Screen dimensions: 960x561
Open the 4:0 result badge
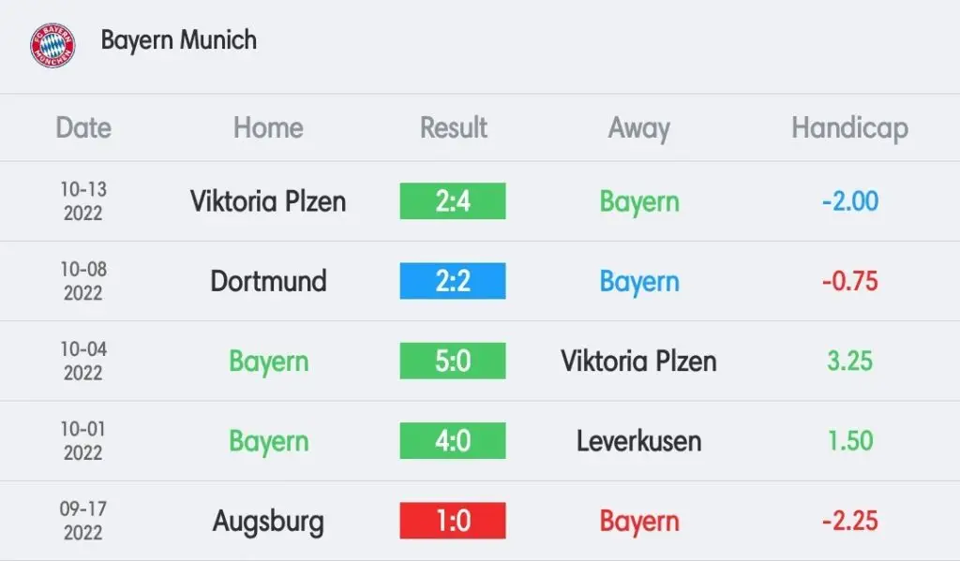coord(453,440)
